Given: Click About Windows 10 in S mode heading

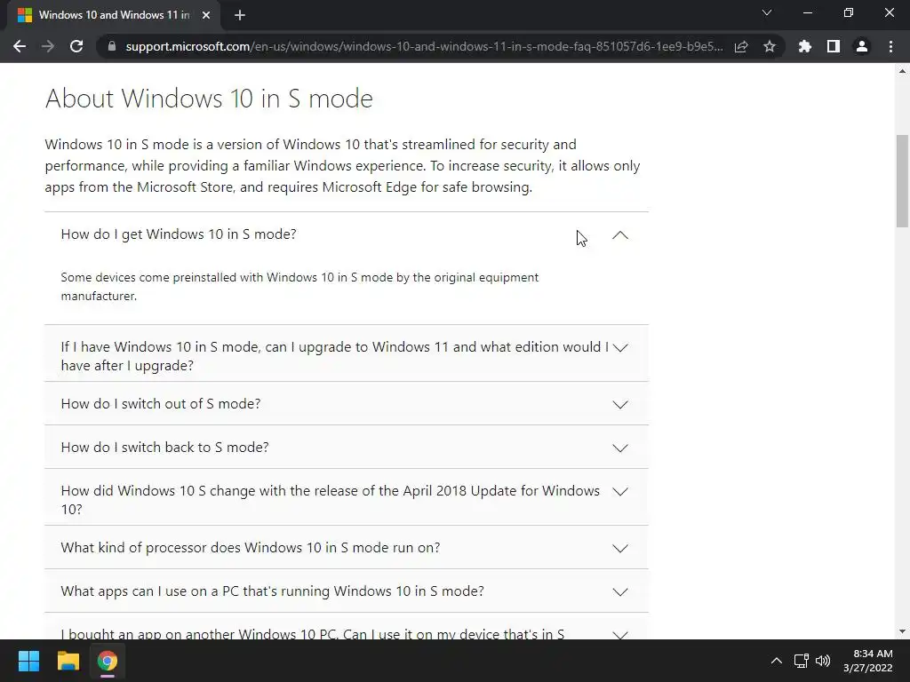Looking at the screenshot, I should coord(209,99).
